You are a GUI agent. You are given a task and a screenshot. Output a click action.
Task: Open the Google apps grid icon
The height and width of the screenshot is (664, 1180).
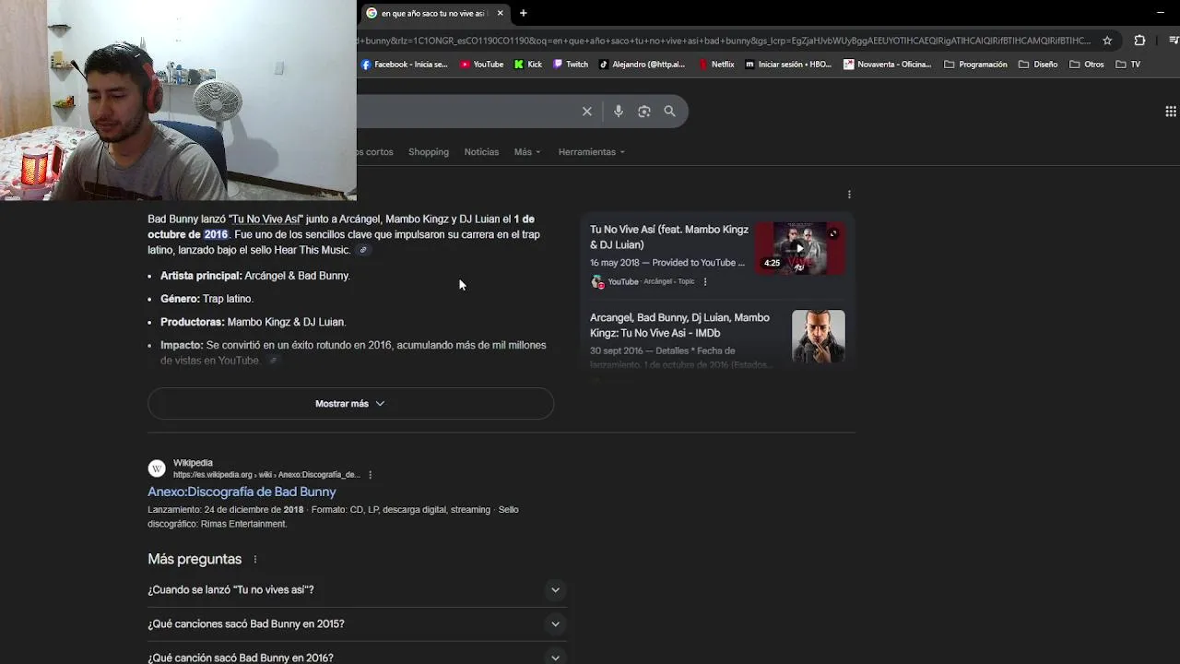1170,112
